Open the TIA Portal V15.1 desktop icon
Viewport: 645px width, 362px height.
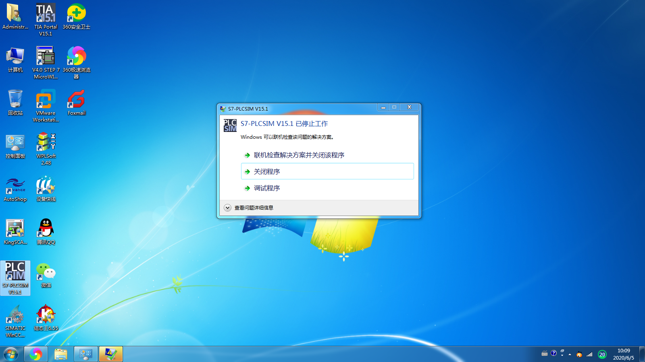[x=46, y=14]
